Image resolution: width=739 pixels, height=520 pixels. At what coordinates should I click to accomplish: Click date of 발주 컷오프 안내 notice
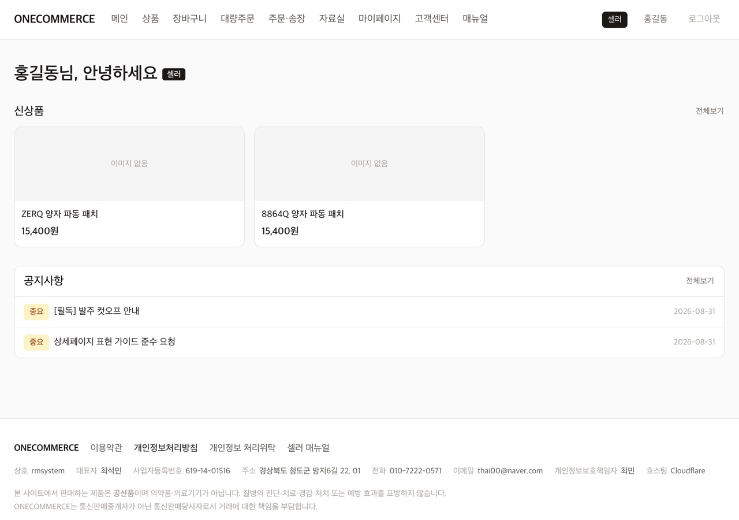click(694, 311)
